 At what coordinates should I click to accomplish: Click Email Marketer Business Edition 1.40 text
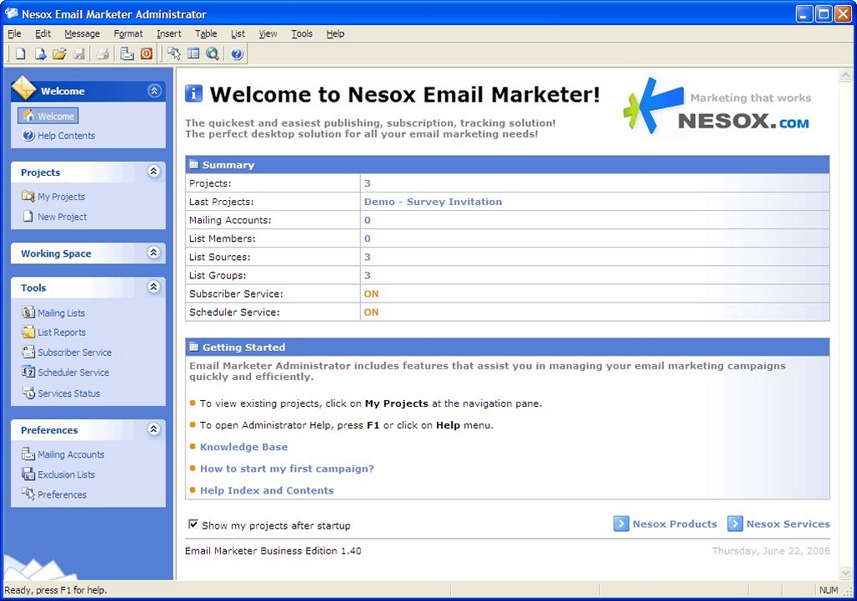[x=273, y=550]
